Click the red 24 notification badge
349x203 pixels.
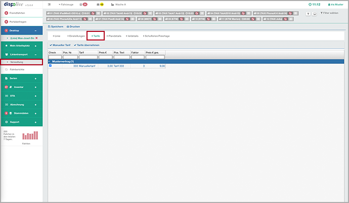(85, 5)
